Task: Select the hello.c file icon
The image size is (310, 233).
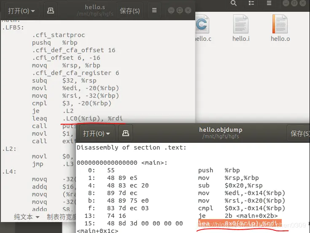Action: tap(202, 24)
